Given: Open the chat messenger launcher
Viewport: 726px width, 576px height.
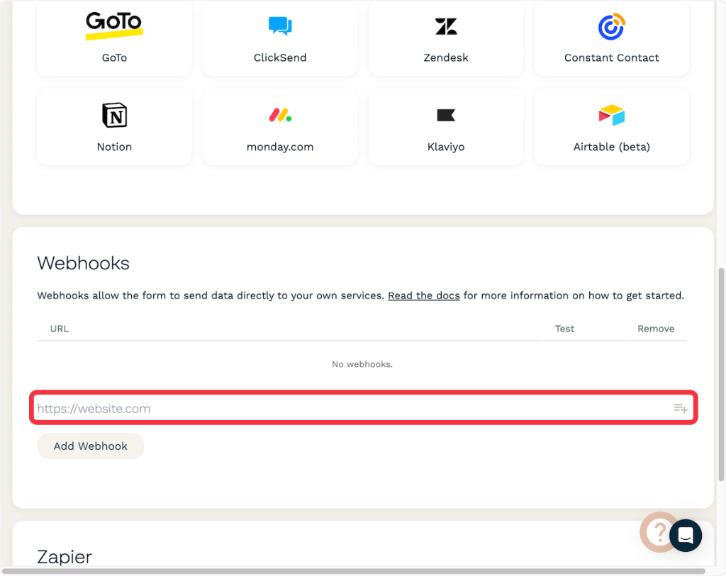Looking at the screenshot, I should [686, 535].
